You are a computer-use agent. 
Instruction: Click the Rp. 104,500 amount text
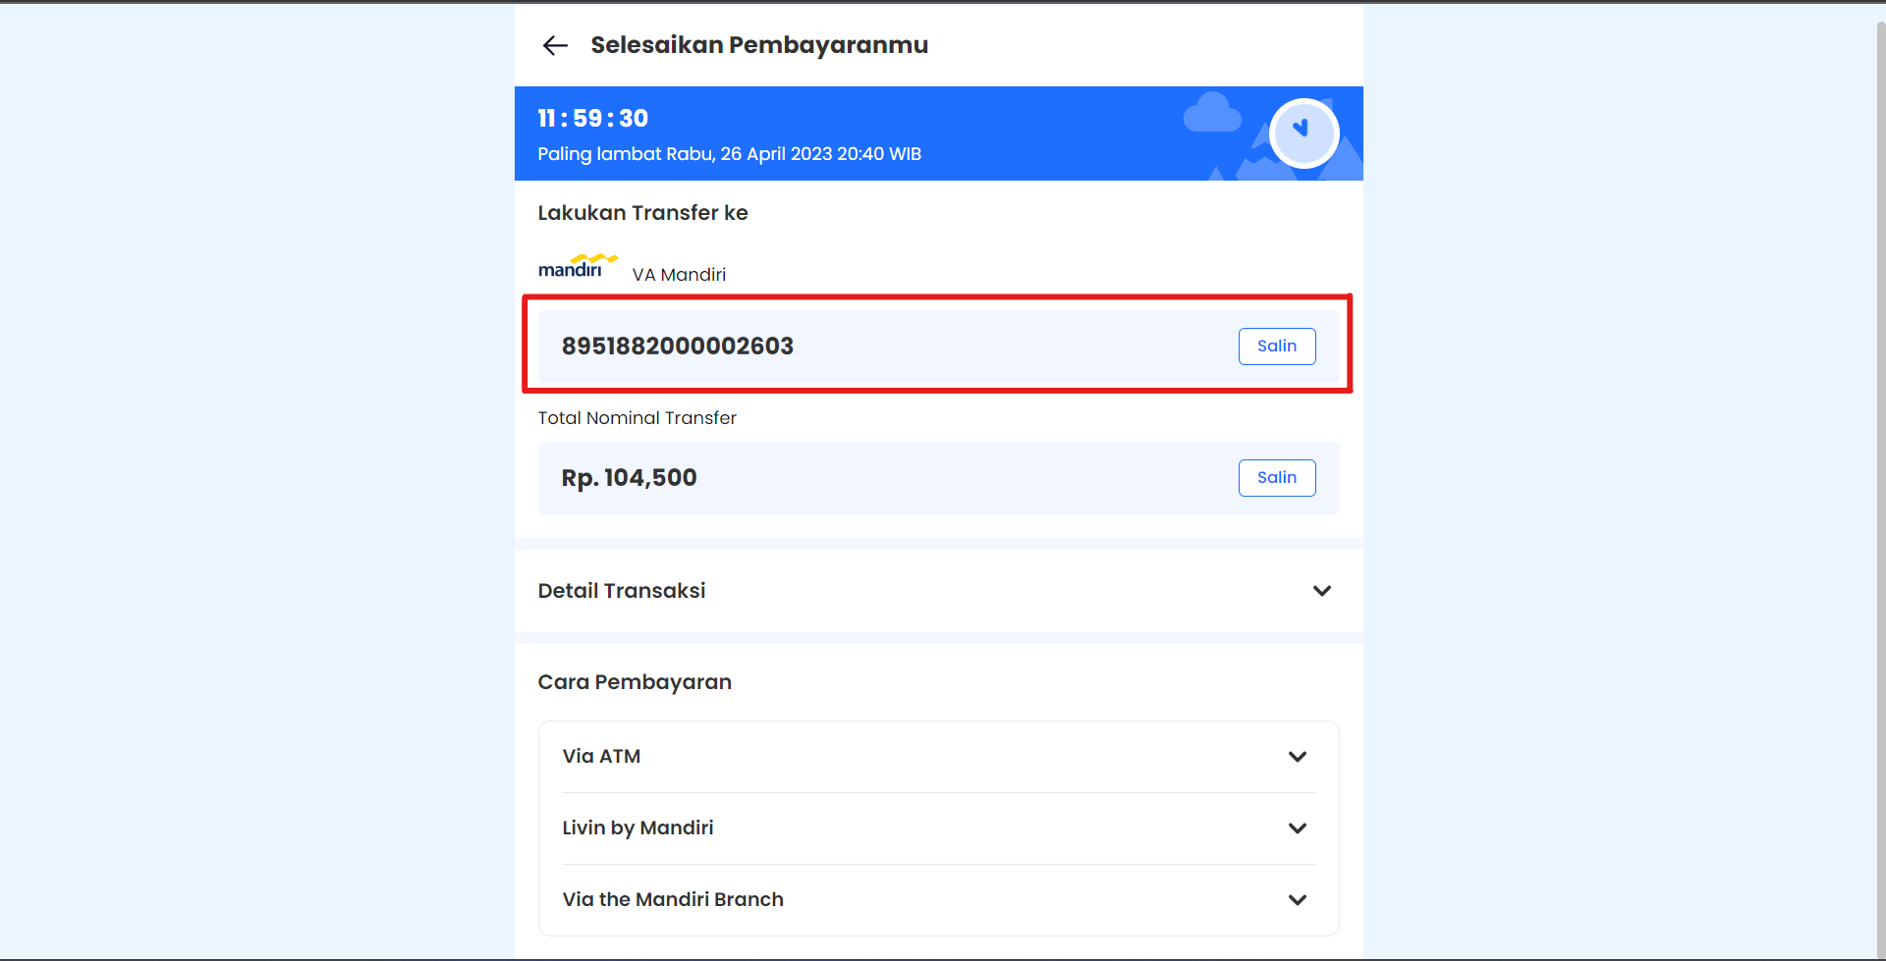[629, 478]
